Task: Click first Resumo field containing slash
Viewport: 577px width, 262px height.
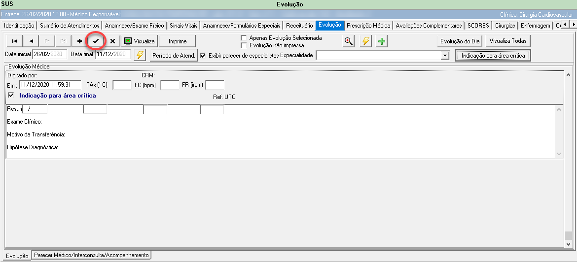Action: [x=35, y=109]
